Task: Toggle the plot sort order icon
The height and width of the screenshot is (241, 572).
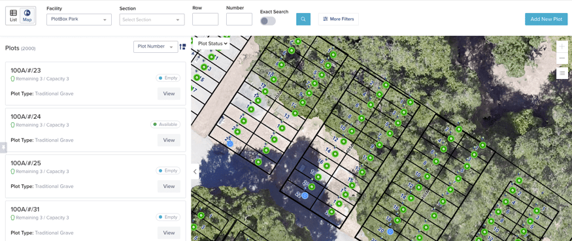Action: click(x=183, y=46)
